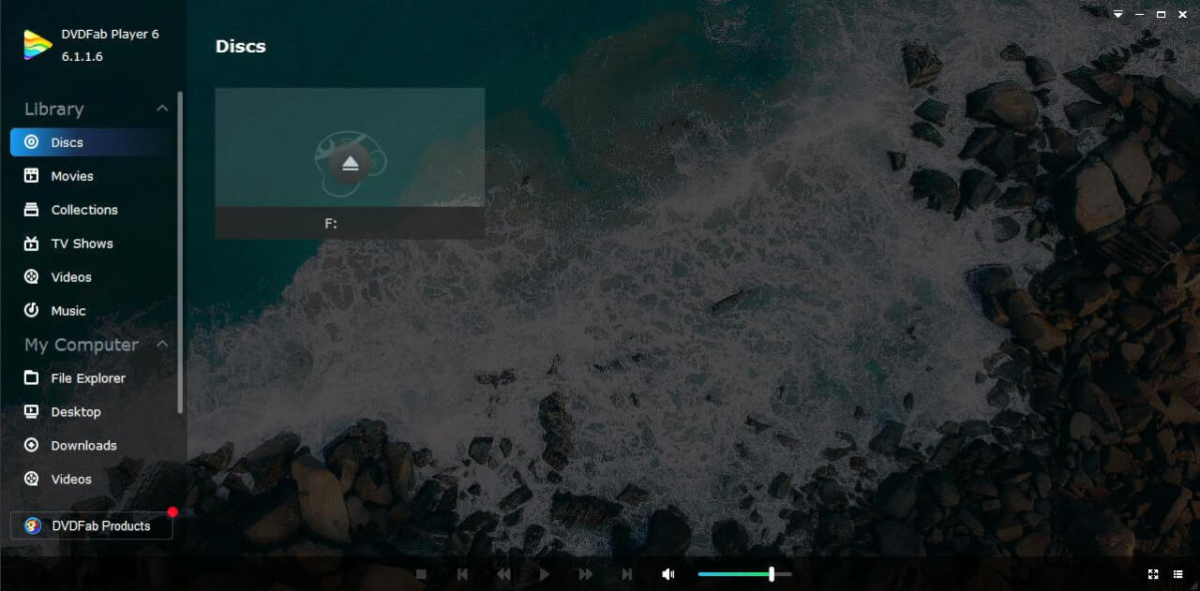1200x591 pixels.
Task: Open the Downloads folder in sidebar
Action: [x=92, y=446]
